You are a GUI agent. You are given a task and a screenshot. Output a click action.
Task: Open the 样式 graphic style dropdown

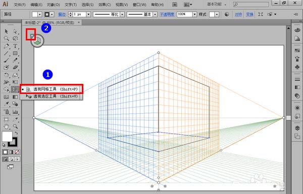coord(217,14)
